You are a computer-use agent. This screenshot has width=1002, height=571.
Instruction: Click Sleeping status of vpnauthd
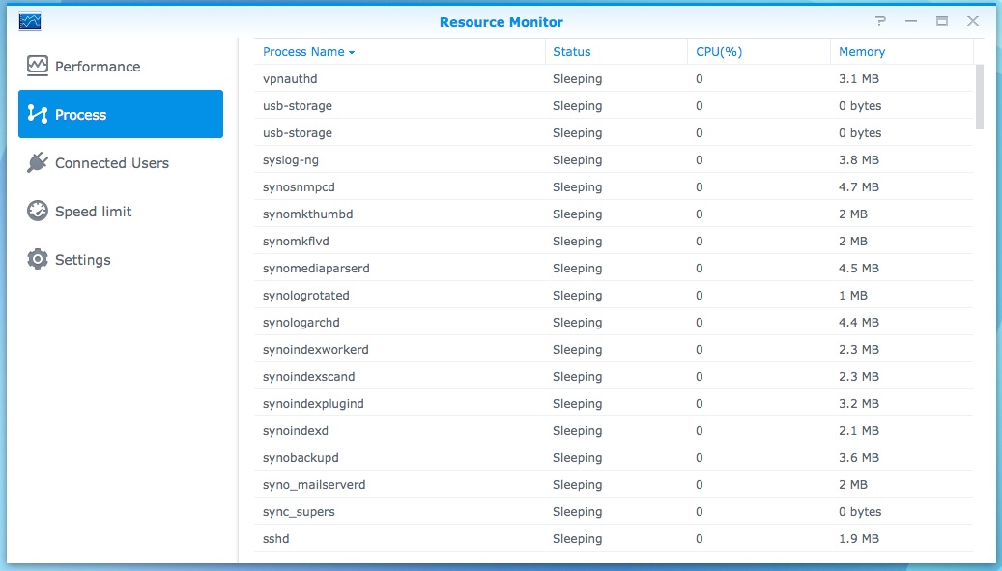point(577,78)
